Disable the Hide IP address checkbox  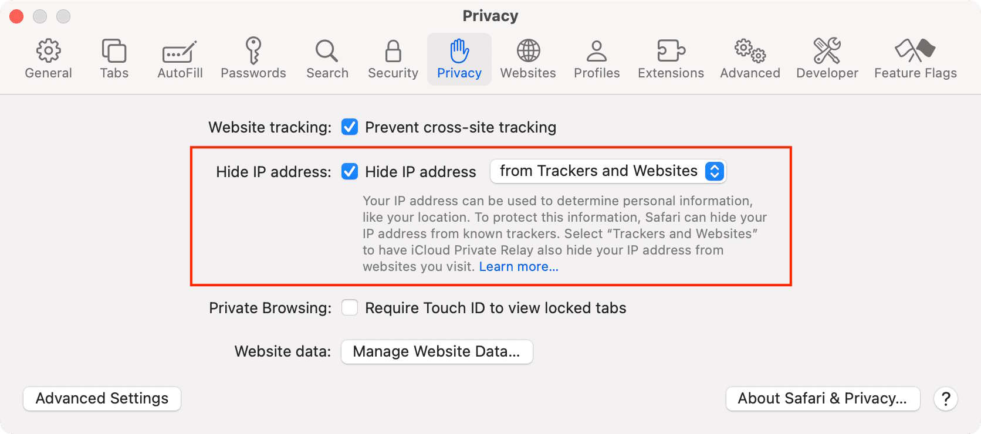point(350,171)
